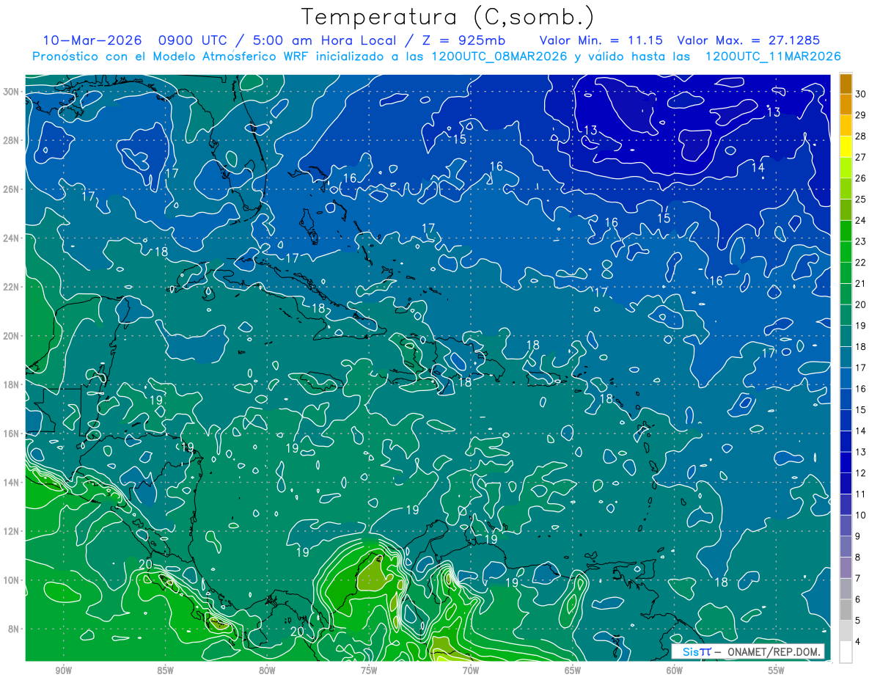Click the "75W" longitude axis label
Viewport: 880px width, 680px height.
369,670
